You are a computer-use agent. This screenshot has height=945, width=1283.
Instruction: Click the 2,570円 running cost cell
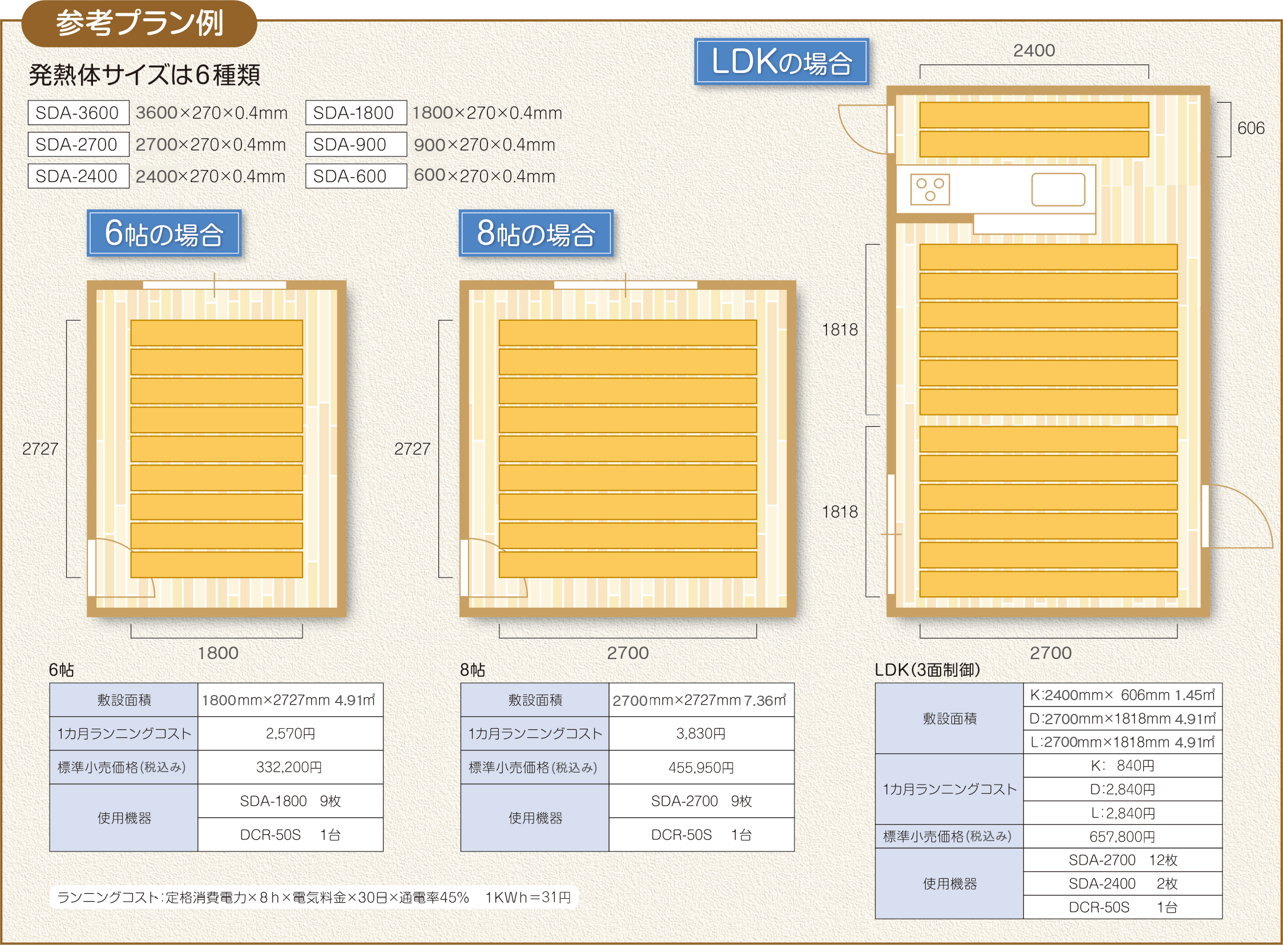point(291,733)
